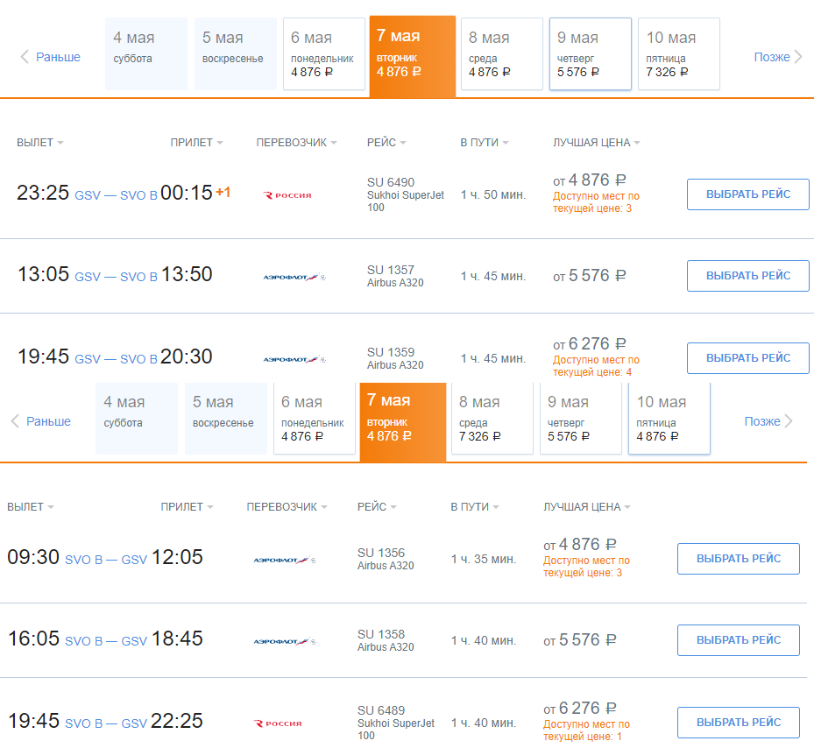Select 6 мая outbound date tab
The width and height of the screenshot is (814, 748).
(323, 53)
